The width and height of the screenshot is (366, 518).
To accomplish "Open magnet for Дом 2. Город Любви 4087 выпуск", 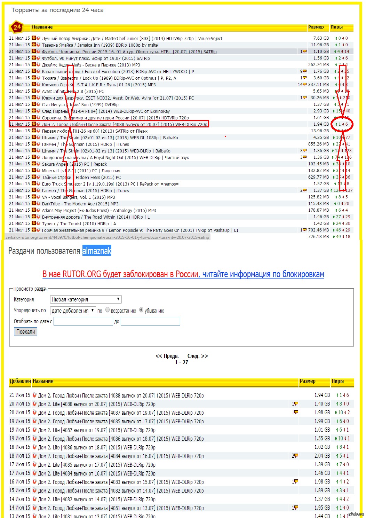I will 34,413.
